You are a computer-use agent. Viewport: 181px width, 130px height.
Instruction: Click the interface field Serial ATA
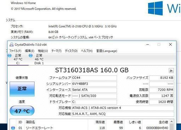[94, 90]
